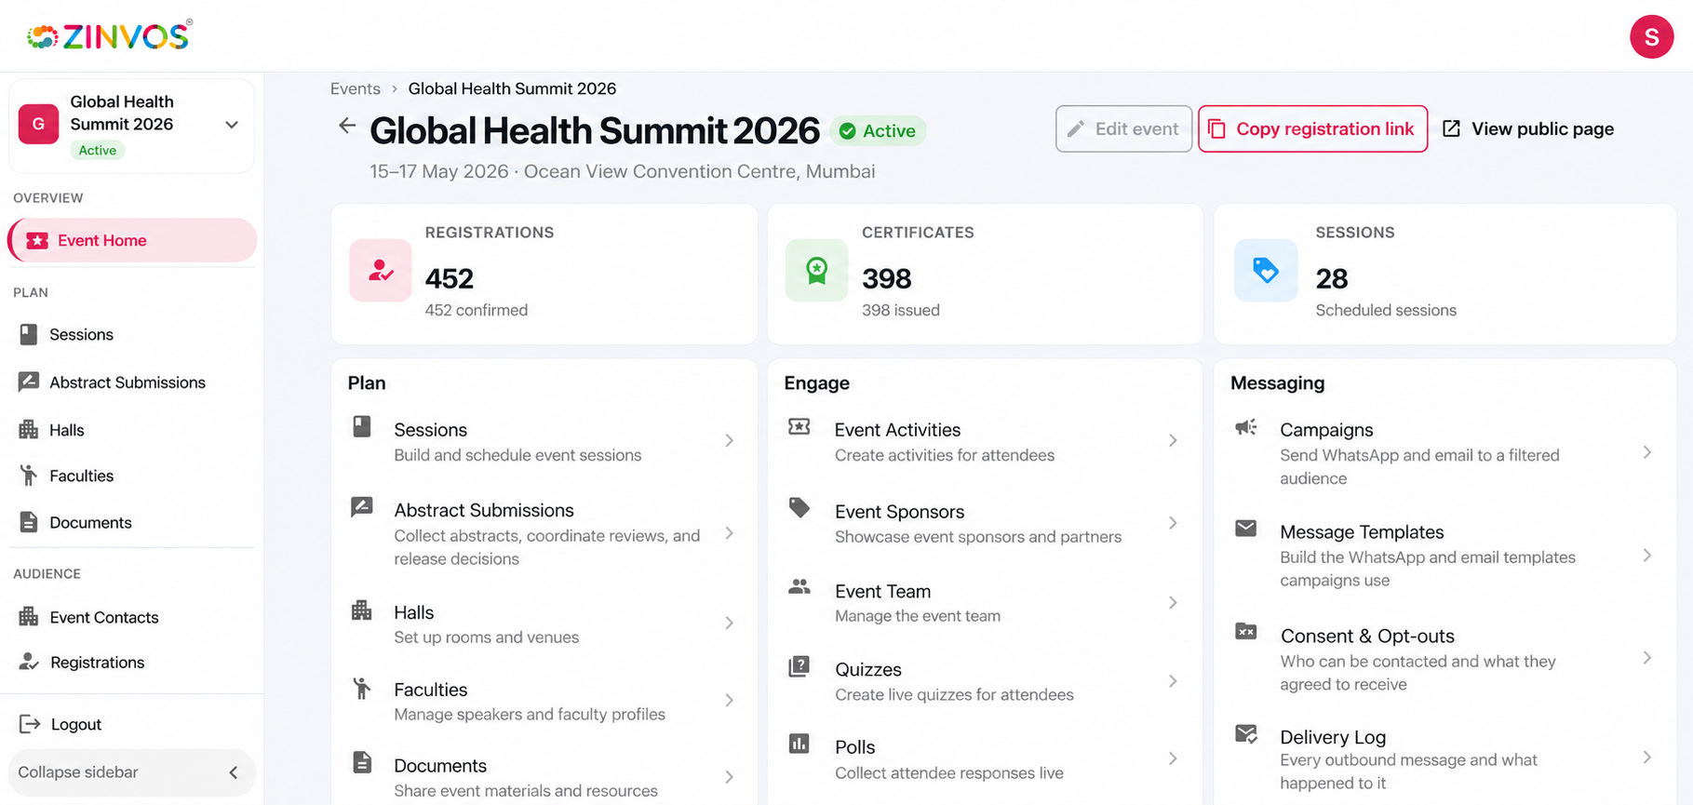Collapse the sidebar
This screenshot has height=805, width=1693.
pyautogui.click(x=131, y=772)
